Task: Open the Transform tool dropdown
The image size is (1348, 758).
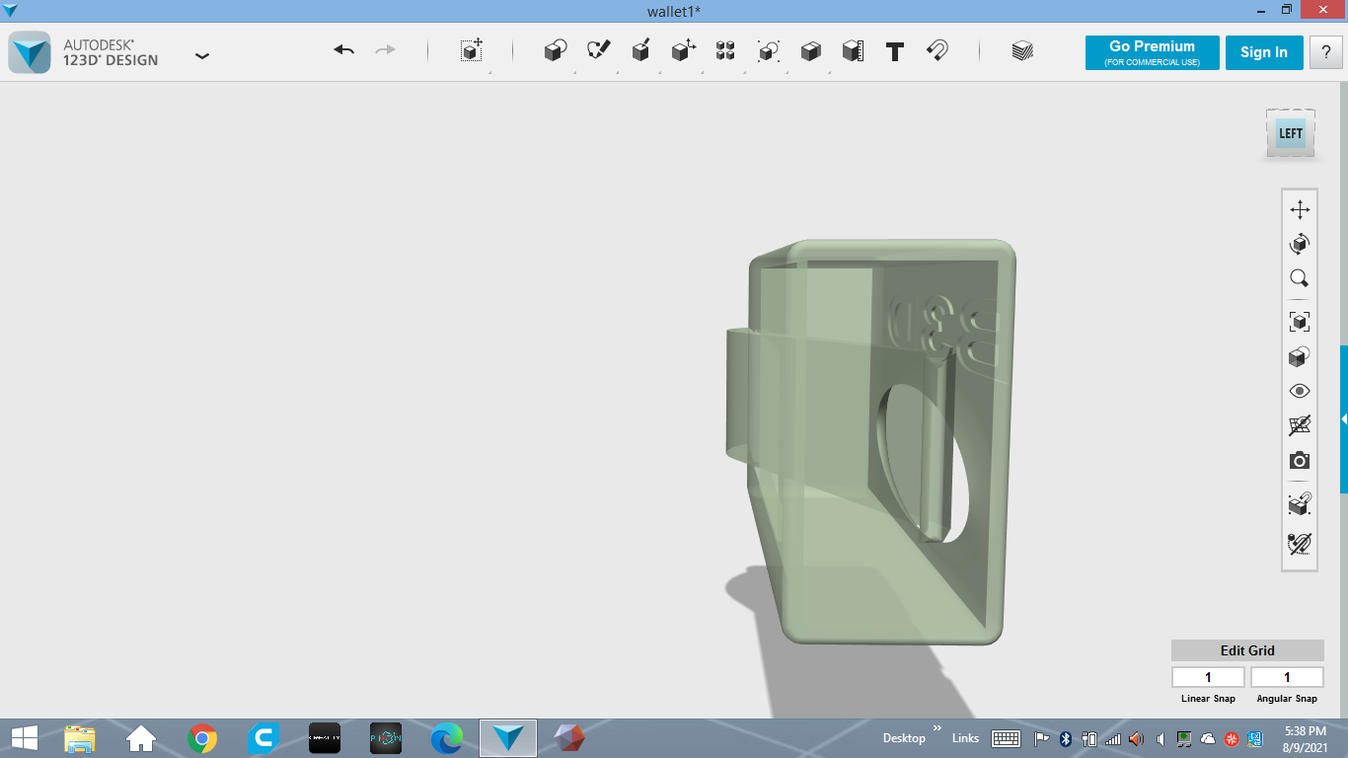Action: 472,51
